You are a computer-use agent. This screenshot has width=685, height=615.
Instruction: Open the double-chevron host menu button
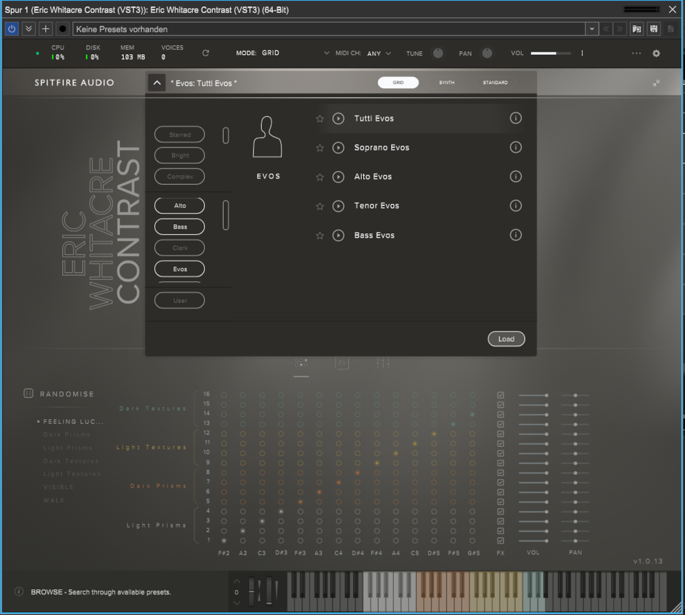click(29, 29)
